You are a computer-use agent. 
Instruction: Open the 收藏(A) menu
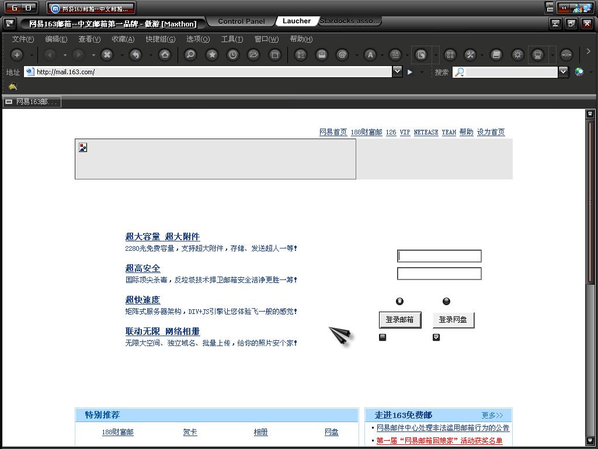[123, 39]
